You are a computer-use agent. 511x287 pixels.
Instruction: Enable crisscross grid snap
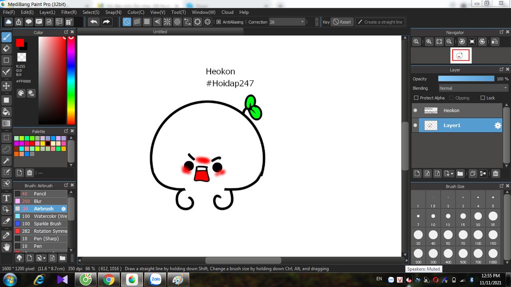(147, 22)
